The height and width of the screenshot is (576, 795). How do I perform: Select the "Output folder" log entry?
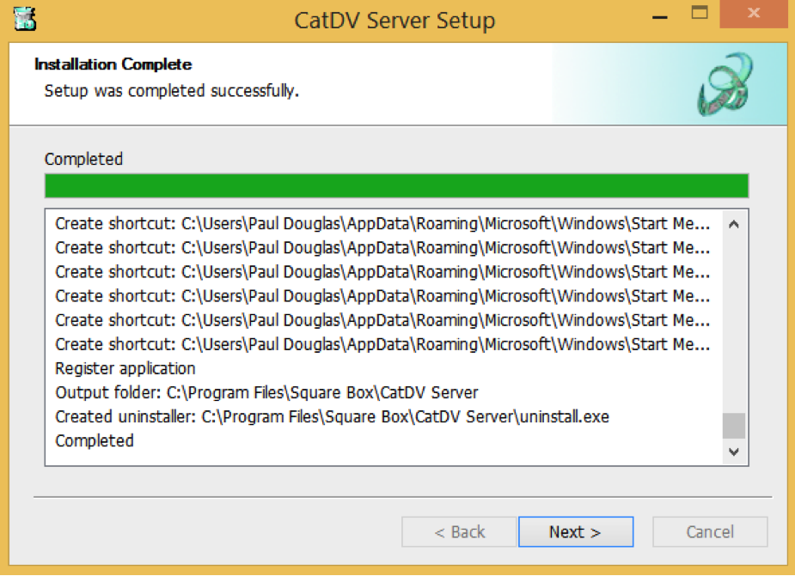point(266,392)
